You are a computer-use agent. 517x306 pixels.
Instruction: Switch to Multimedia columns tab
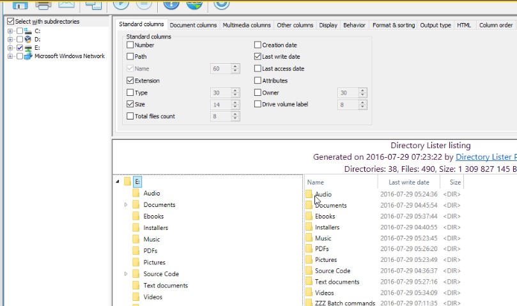tap(247, 26)
